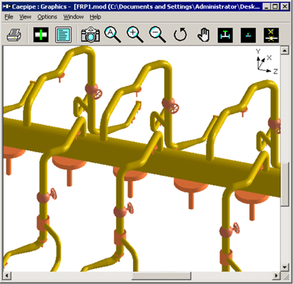The height and width of the screenshot is (284, 293).
Task: Click the small pipe size display icon
Action: [x=248, y=35]
